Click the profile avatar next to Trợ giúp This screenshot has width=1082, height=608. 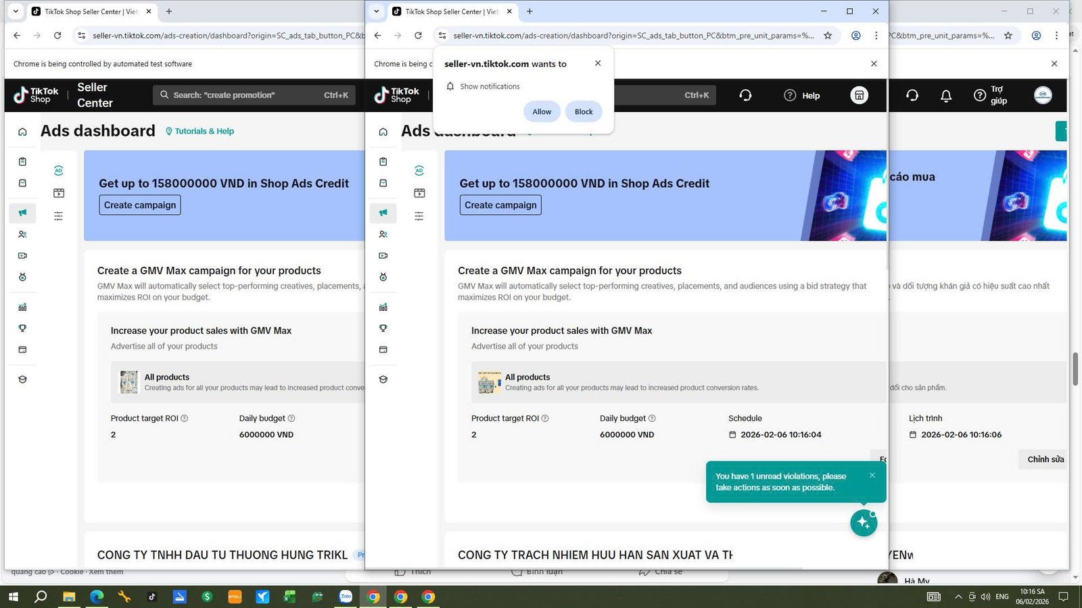[1042, 95]
